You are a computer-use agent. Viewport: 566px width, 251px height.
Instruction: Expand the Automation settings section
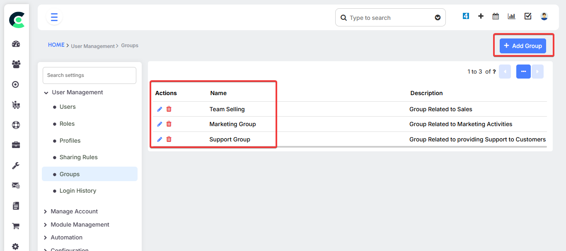pos(46,238)
